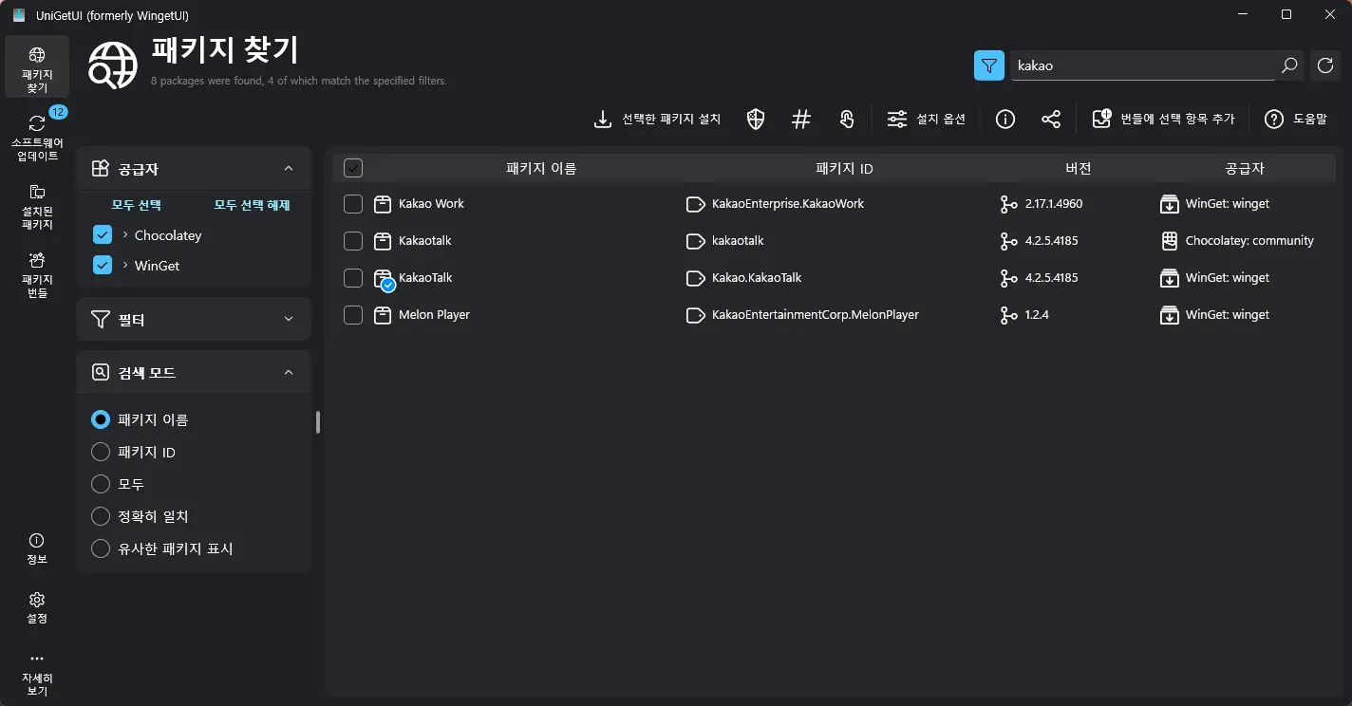Click the install as administrator shield icon
1352x706 pixels.
pos(756,119)
